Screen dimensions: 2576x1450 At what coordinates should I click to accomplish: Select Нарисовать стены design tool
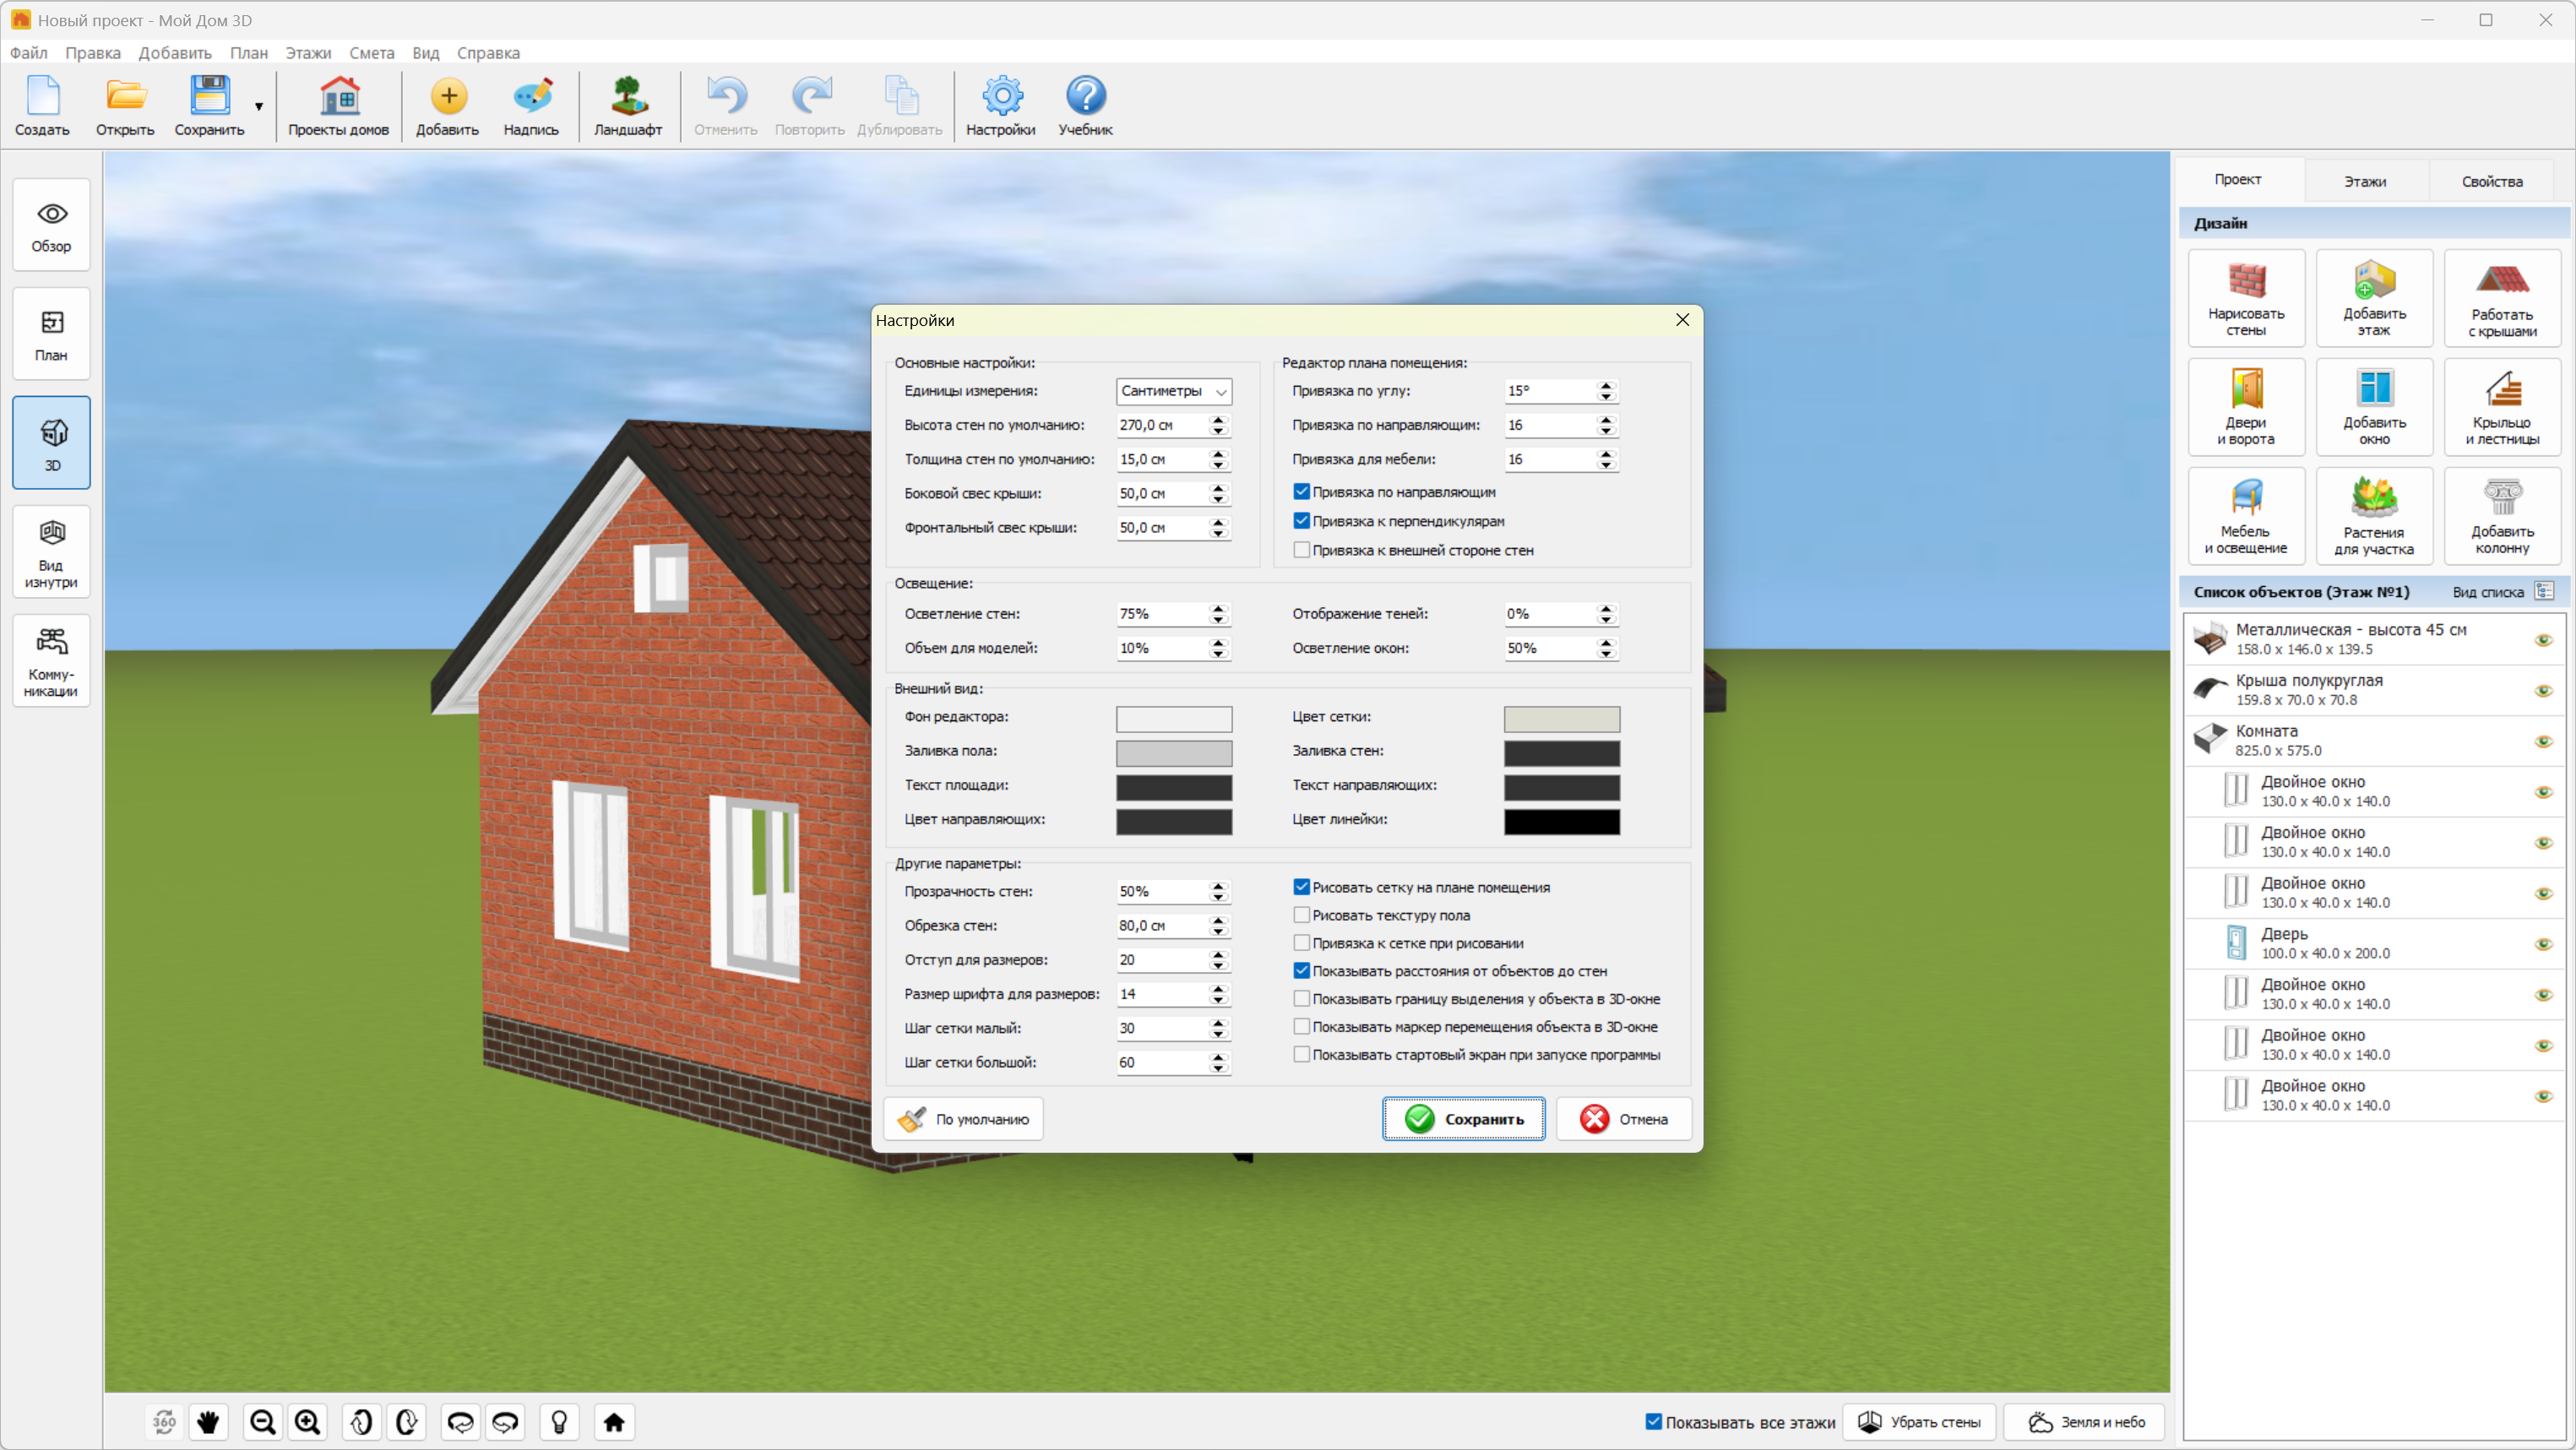pos(2245,298)
